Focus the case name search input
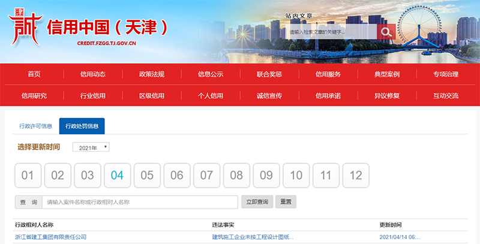 (x=140, y=202)
